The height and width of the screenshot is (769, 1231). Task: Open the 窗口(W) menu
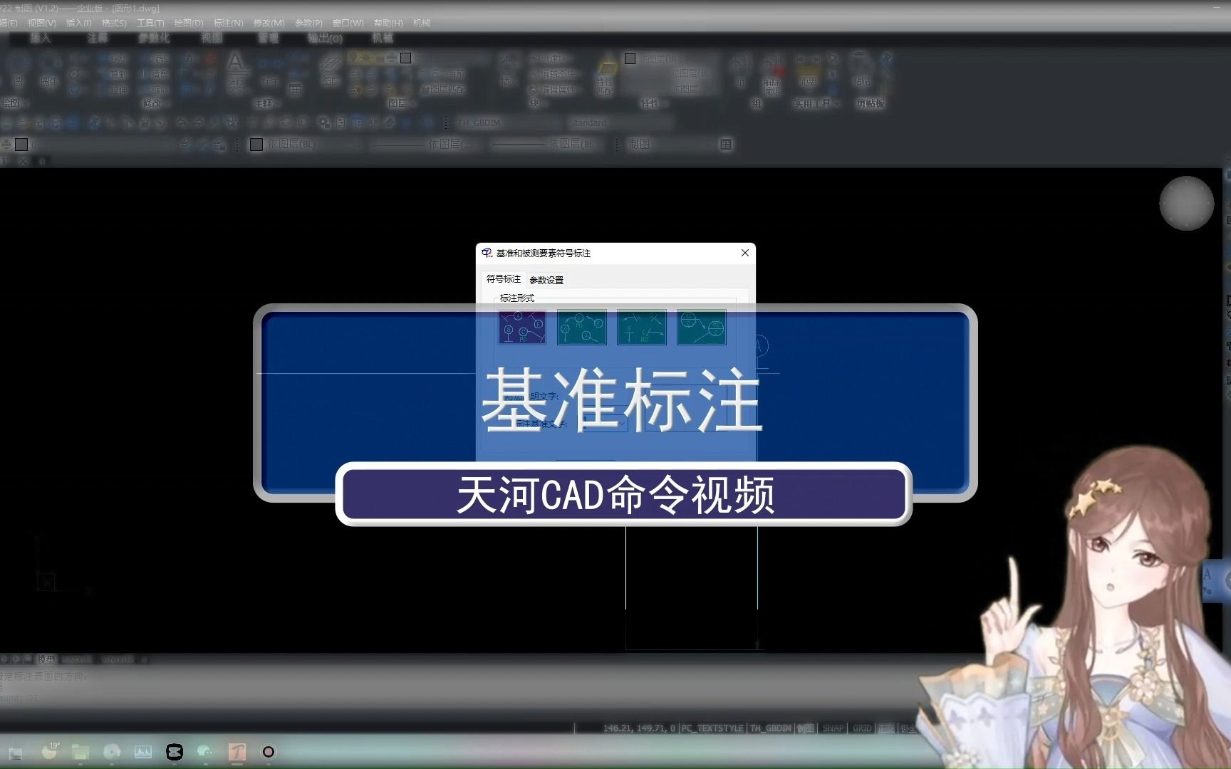[x=348, y=23]
